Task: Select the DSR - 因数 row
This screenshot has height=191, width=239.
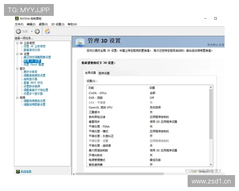Action: point(148,98)
